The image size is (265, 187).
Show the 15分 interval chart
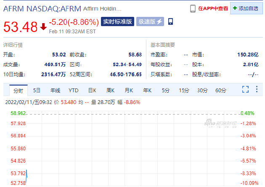click(184, 91)
